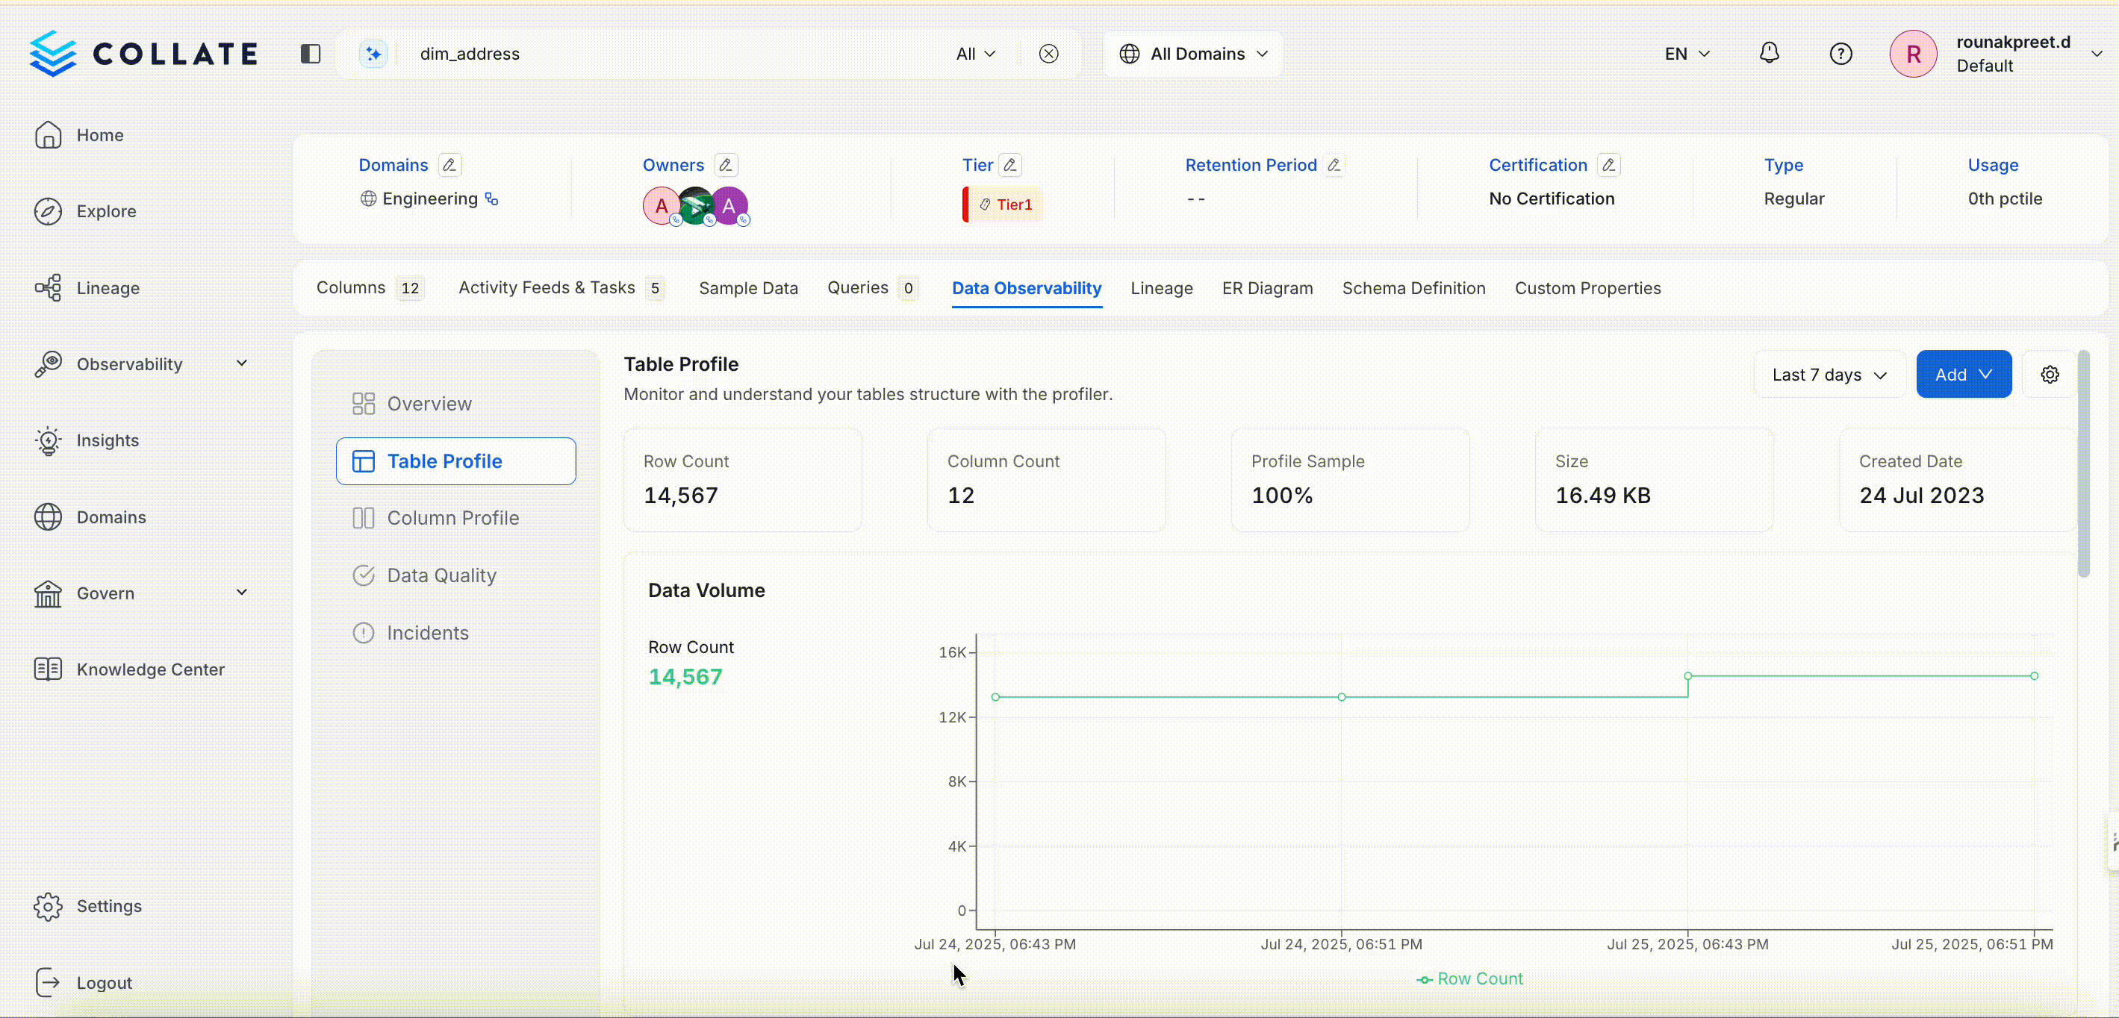Open the help question mark icon

coord(1840,54)
